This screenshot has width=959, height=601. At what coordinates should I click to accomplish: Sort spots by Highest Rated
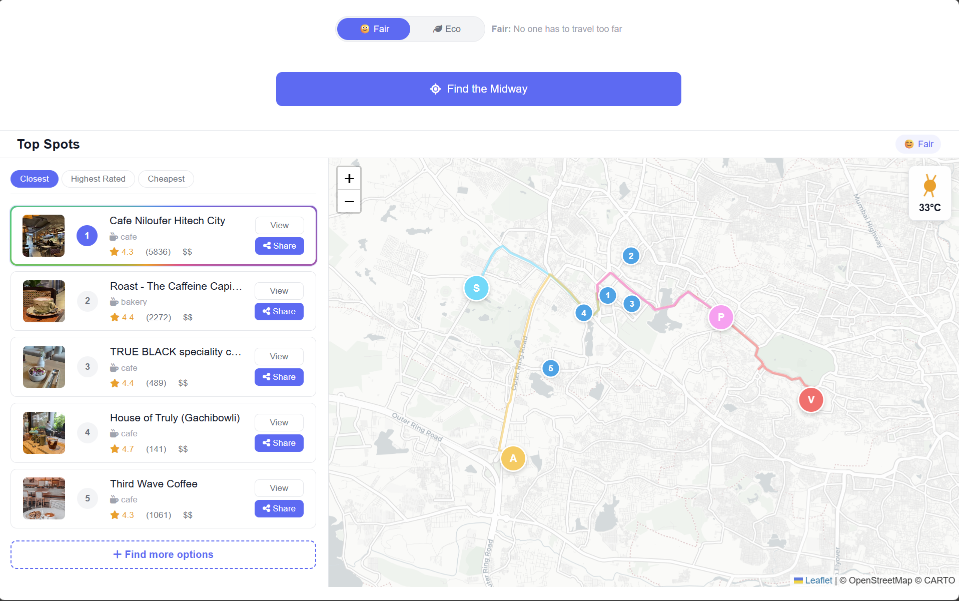pyautogui.click(x=98, y=179)
